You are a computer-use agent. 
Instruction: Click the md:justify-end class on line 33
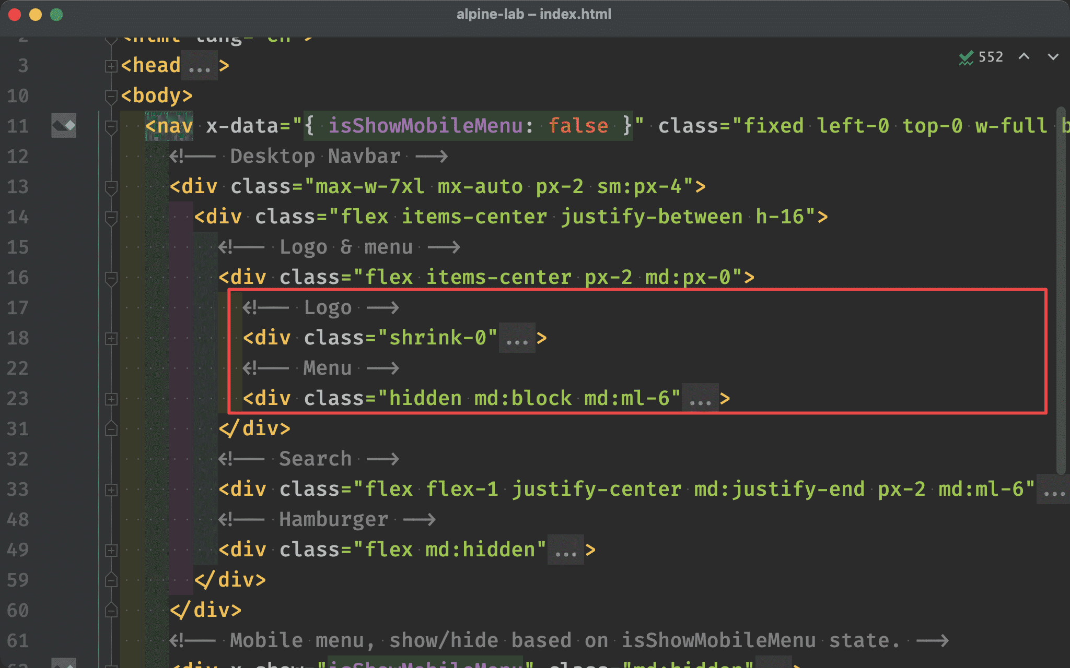tap(779, 489)
